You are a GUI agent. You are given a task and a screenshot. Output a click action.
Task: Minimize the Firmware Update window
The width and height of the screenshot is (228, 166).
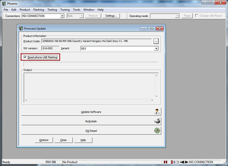tap(144, 29)
